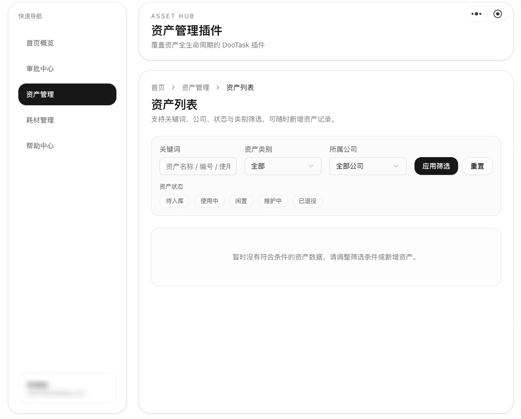Click chevron arrow in 所属公司 dropdown
This screenshot has width=521, height=419.
click(396, 166)
